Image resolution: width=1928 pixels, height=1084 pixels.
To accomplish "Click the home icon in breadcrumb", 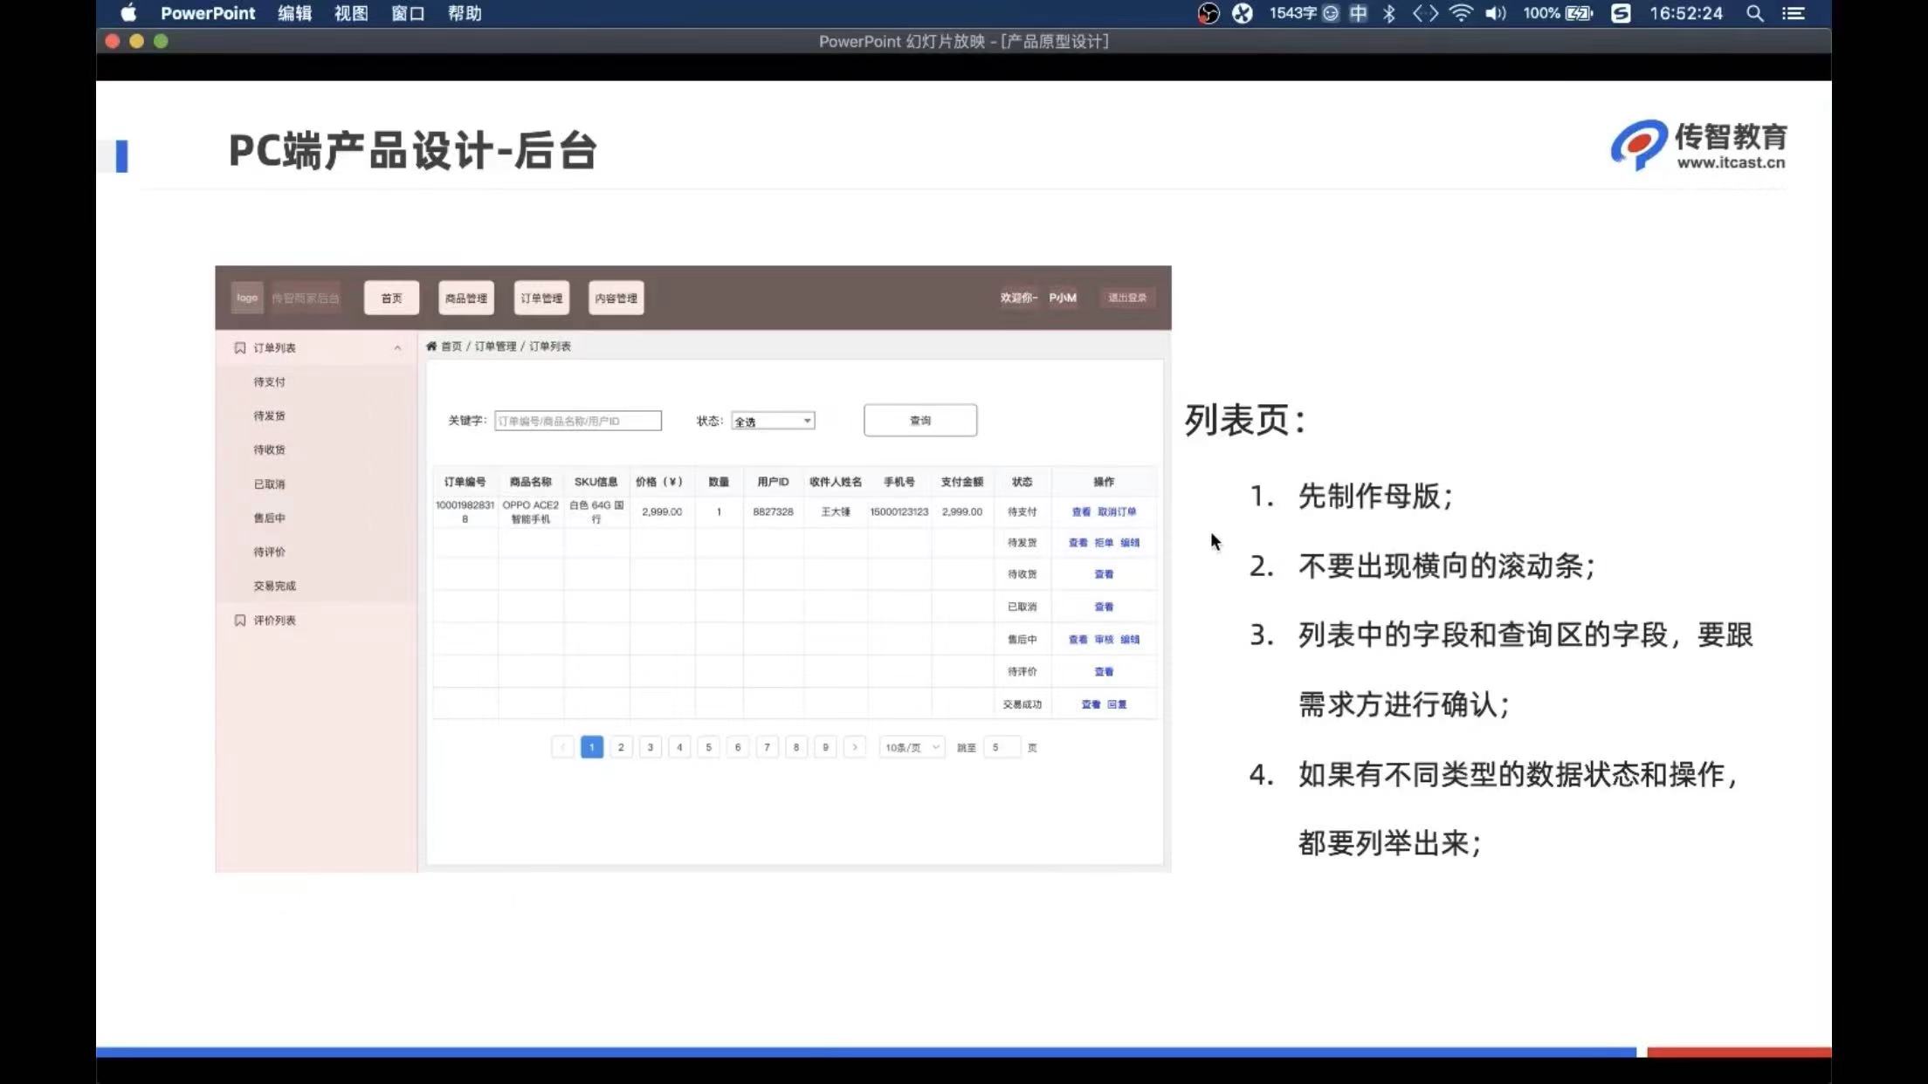I will click(x=431, y=346).
